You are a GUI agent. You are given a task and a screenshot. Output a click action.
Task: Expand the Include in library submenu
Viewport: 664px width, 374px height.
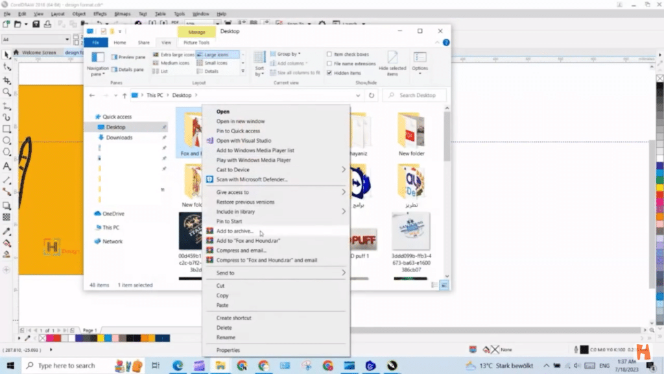(276, 212)
